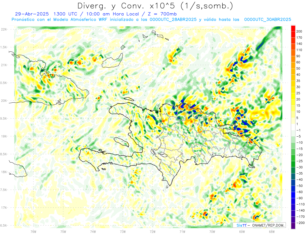Click the latitude label '21N'
Screen dimensions: 305x235
pyautogui.click(x=4, y=65)
